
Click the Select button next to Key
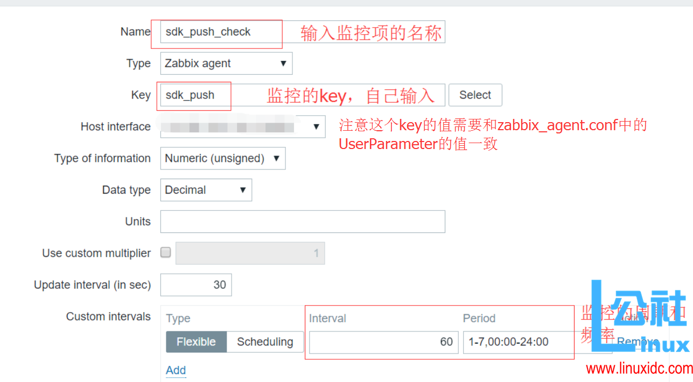click(x=475, y=95)
